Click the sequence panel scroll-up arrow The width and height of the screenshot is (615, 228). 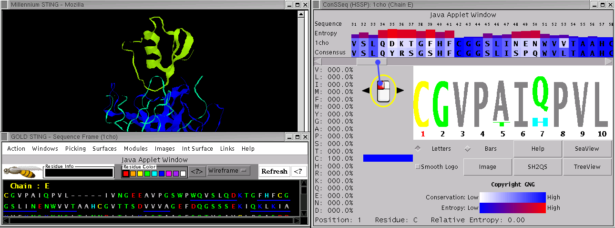click(x=304, y=183)
